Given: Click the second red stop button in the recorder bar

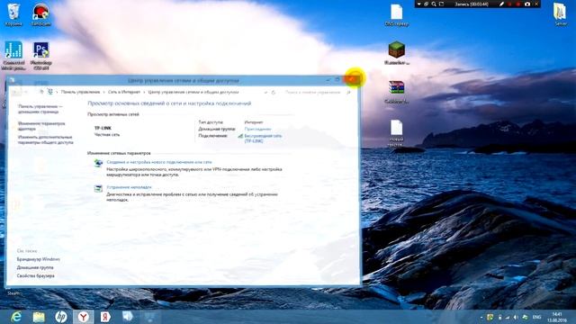Looking at the screenshot, I should [x=518, y=4].
